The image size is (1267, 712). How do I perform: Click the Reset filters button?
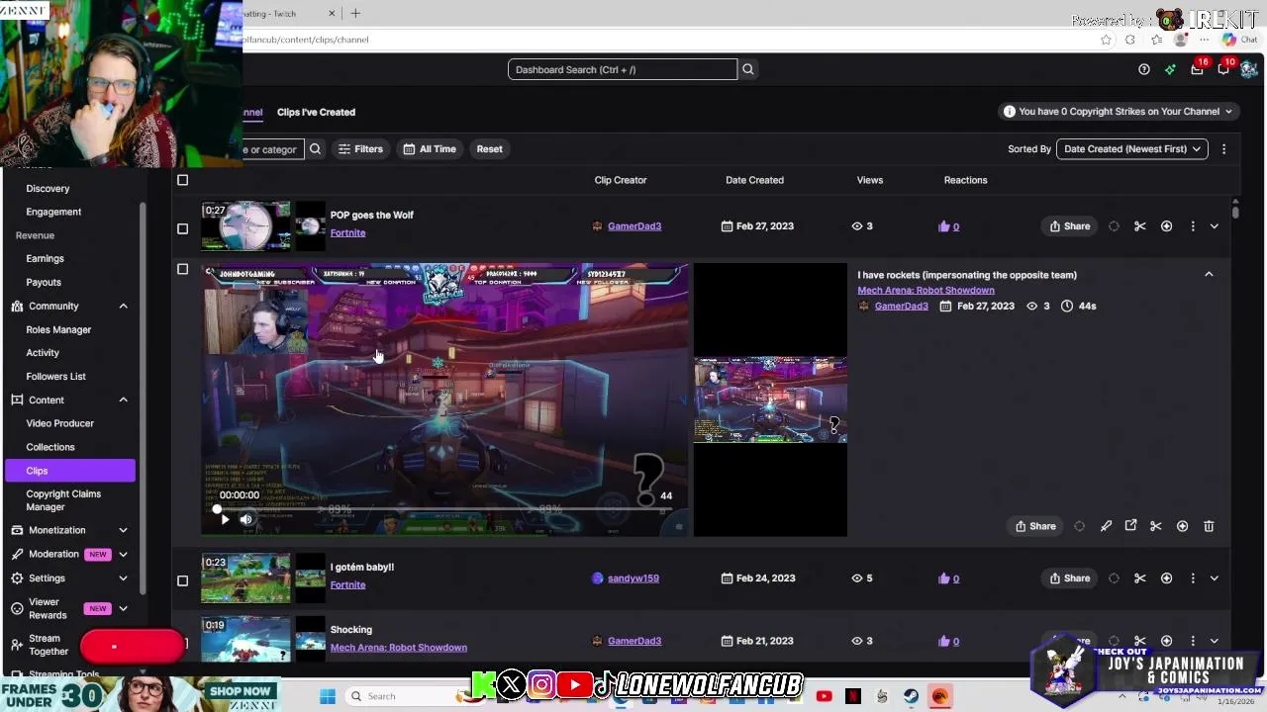pos(489,149)
